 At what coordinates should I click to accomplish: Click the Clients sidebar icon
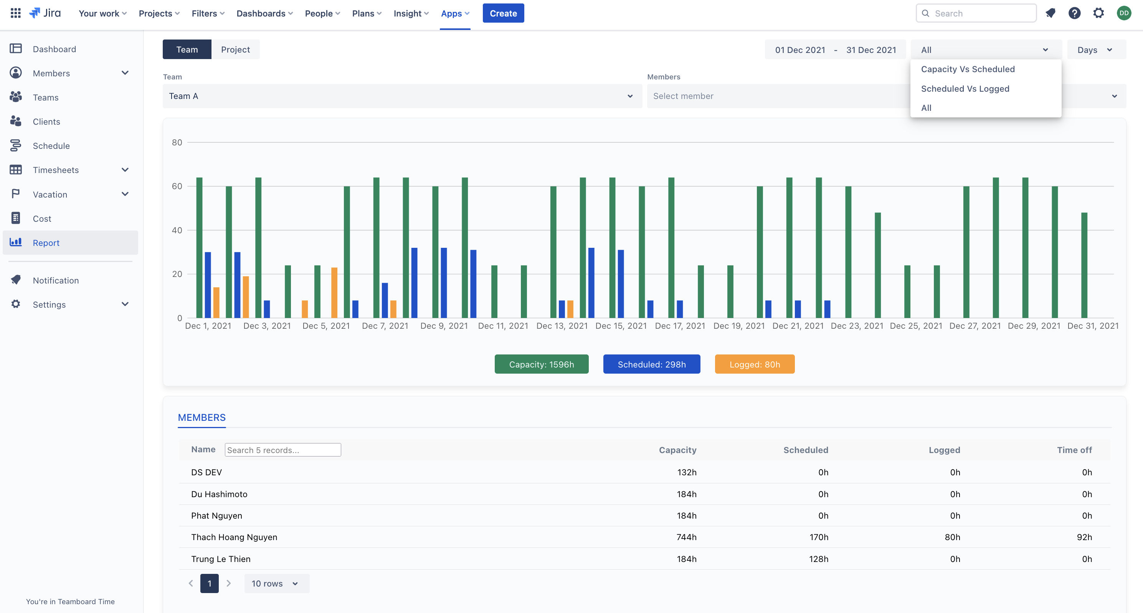pyautogui.click(x=16, y=121)
